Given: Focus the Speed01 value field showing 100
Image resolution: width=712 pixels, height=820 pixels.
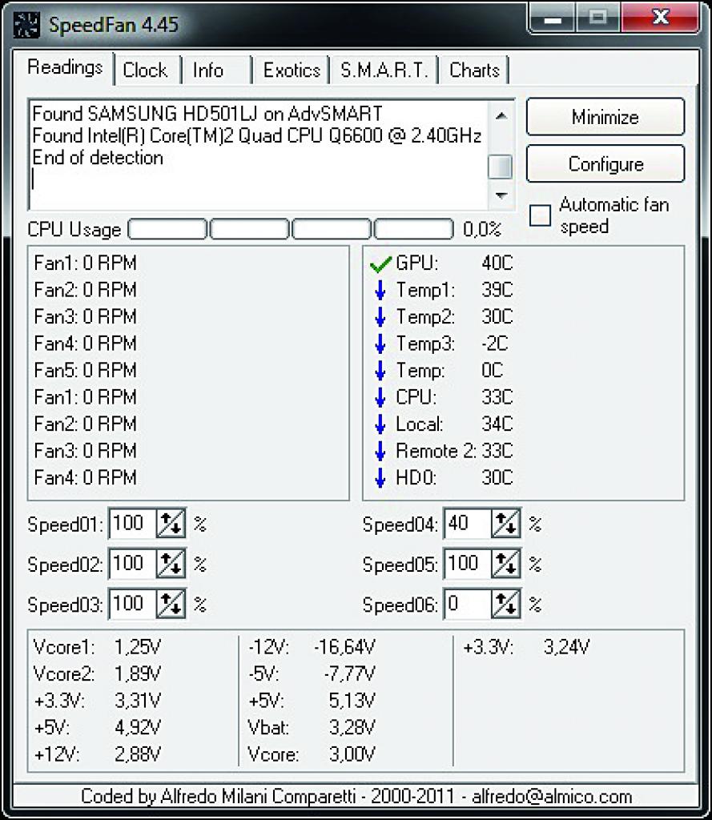Looking at the screenshot, I should (133, 523).
